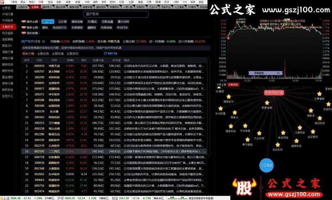Switch to the 健康中国 tab

(x=74, y=7)
